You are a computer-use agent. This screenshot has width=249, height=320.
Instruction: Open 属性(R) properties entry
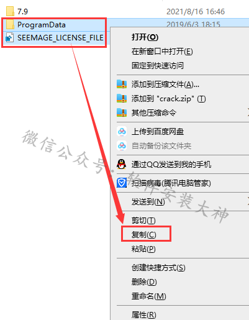click(x=144, y=315)
